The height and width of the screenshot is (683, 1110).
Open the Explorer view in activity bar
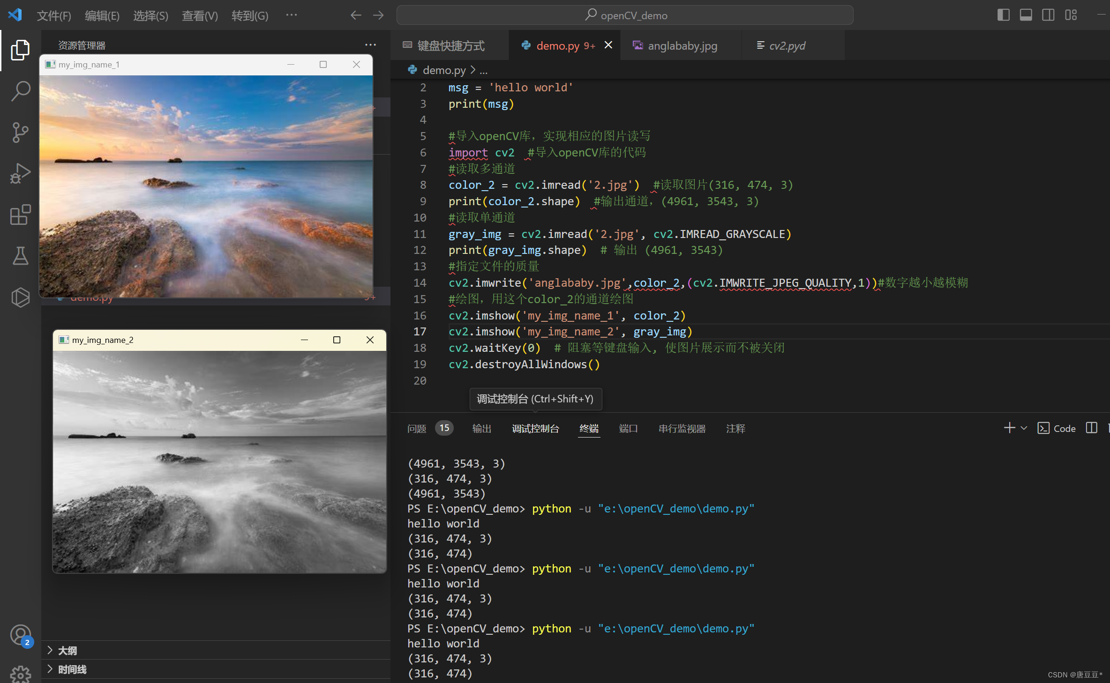click(20, 50)
